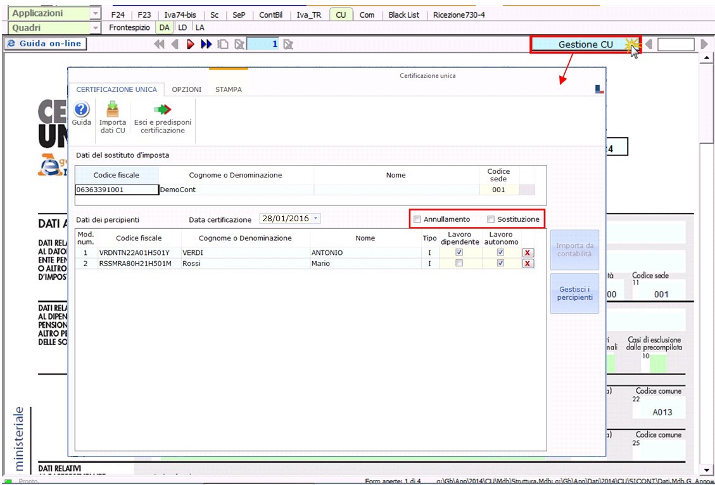
Task: Click the Codice sede cell showing 001 in the dialog
Action: 499,190
